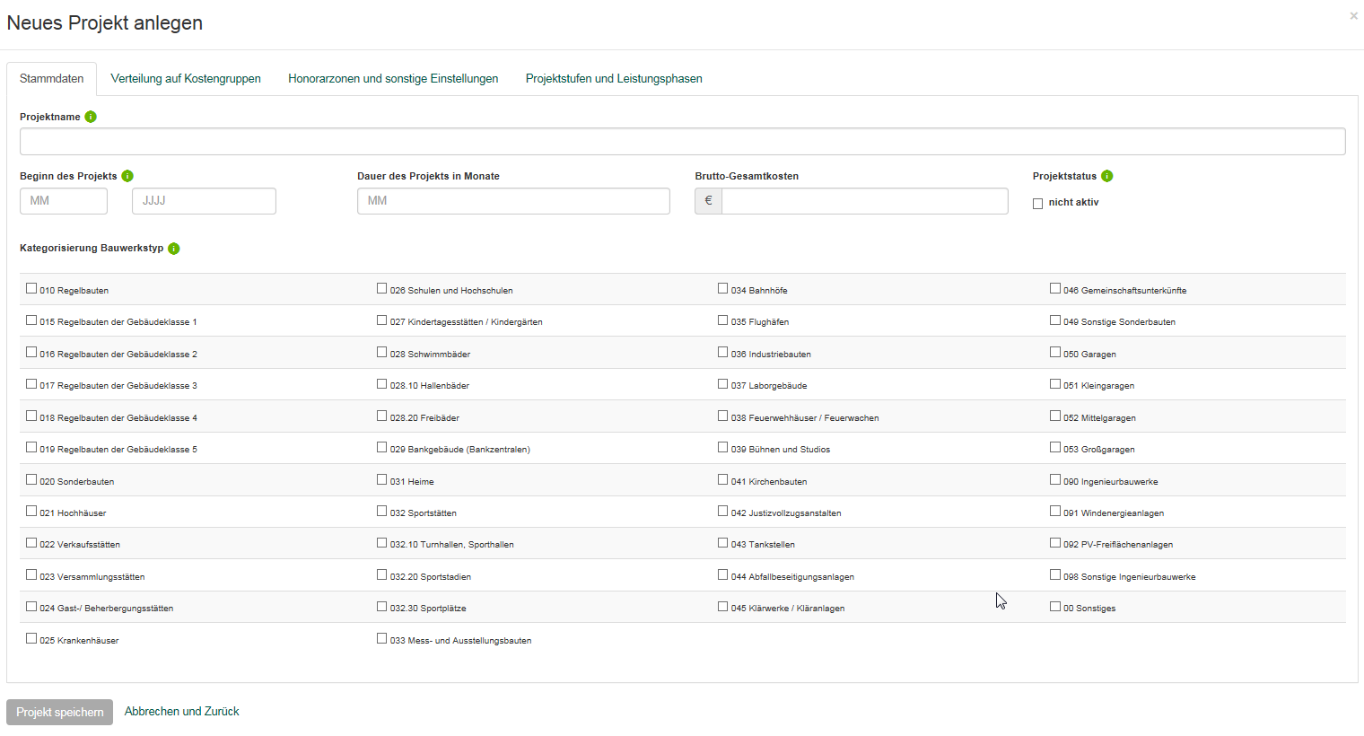Image resolution: width=1364 pixels, height=736 pixels.
Task: Click Abbrechen und Zurück link
Action: point(182,712)
